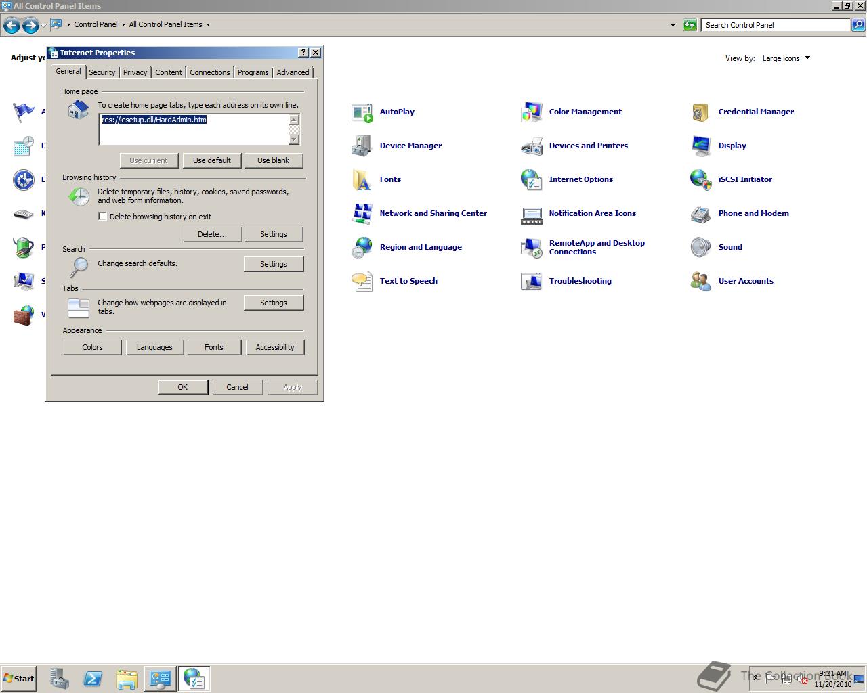
Task: Switch to the Advanced tab
Action: (293, 72)
